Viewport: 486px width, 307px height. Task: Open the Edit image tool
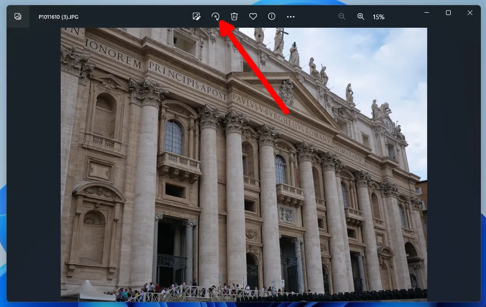tap(197, 16)
